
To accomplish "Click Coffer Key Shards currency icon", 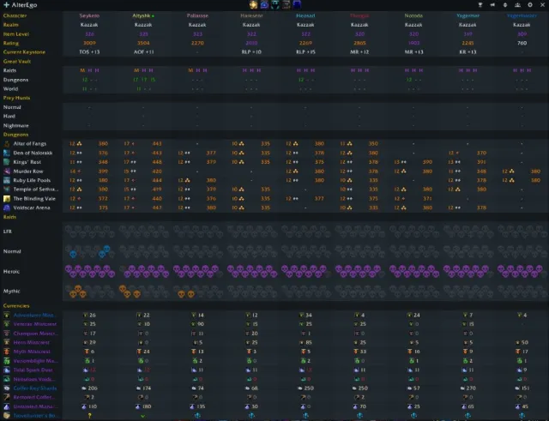I will coord(7,388).
